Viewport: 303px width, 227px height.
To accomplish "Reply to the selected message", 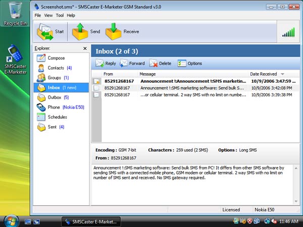I will coord(106,64).
